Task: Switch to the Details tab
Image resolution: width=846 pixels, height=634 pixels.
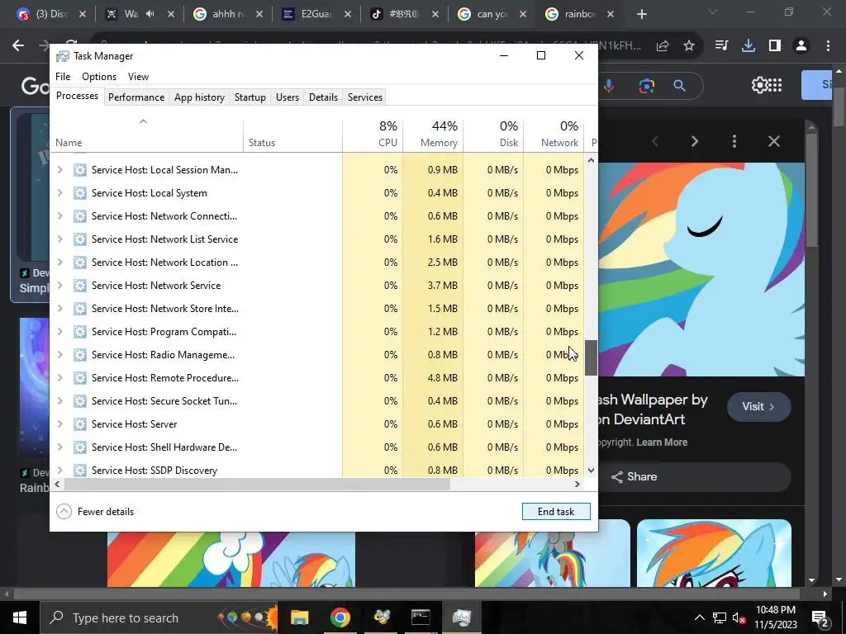Action: 323,97
